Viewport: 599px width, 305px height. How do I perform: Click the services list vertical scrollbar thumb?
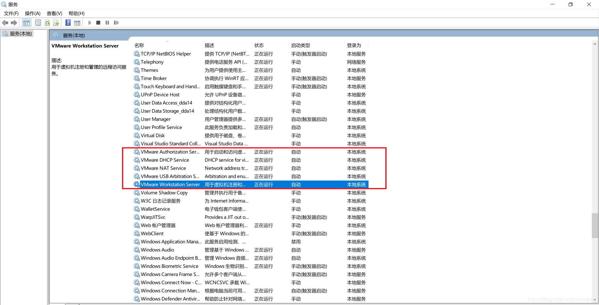pyautogui.click(x=595, y=226)
